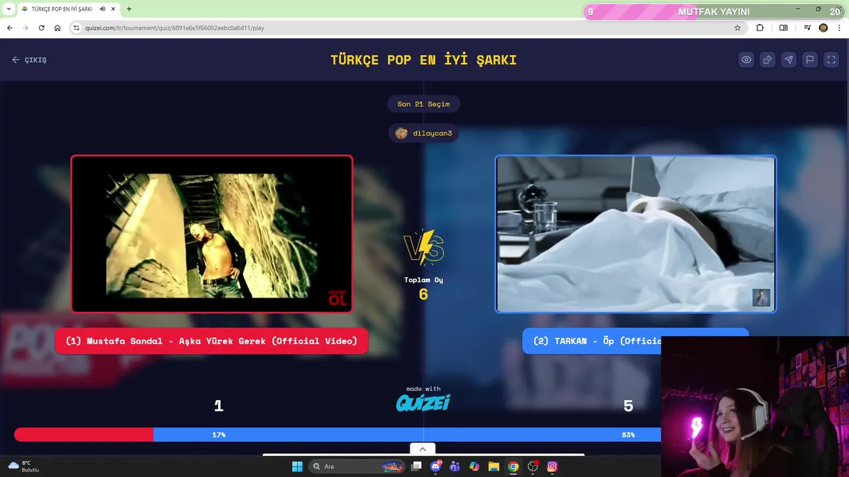Click the Toplam Oy count 6

pos(423,294)
